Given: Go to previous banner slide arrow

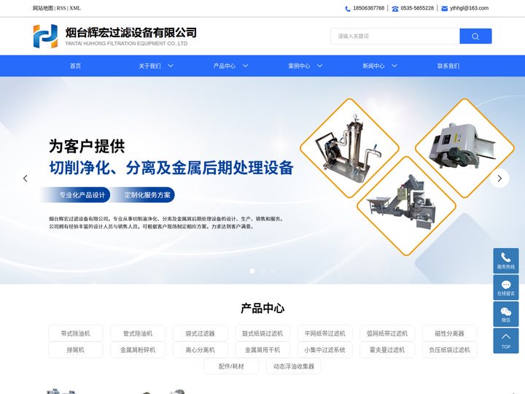Looking at the screenshot, I should [25, 179].
